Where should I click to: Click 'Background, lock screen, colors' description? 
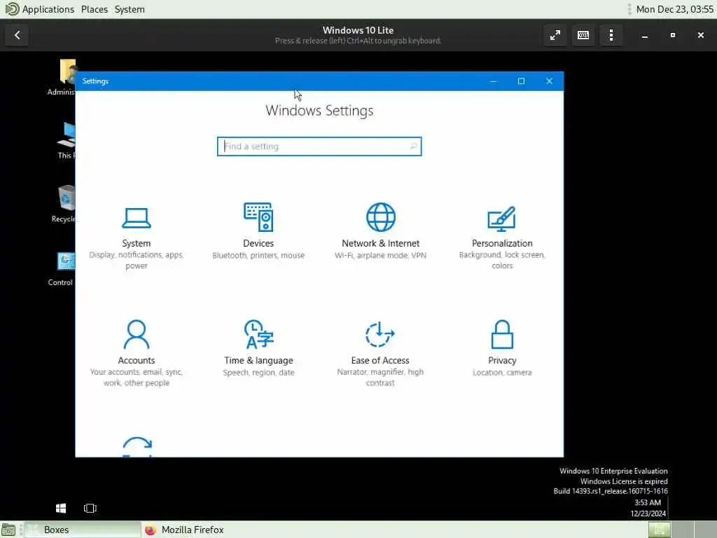tap(502, 261)
